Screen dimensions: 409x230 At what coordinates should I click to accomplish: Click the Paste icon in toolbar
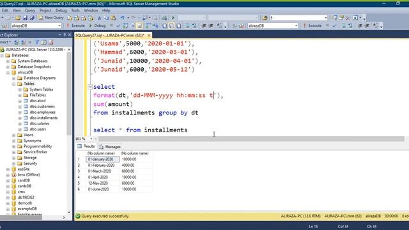tap(114, 18)
